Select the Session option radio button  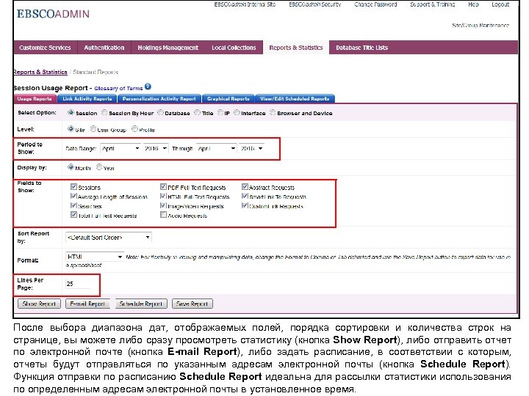(71, 112)
